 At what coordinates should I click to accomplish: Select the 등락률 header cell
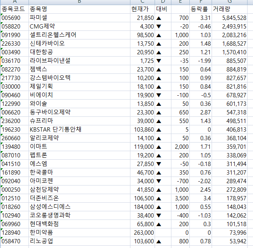coord(201,9)
